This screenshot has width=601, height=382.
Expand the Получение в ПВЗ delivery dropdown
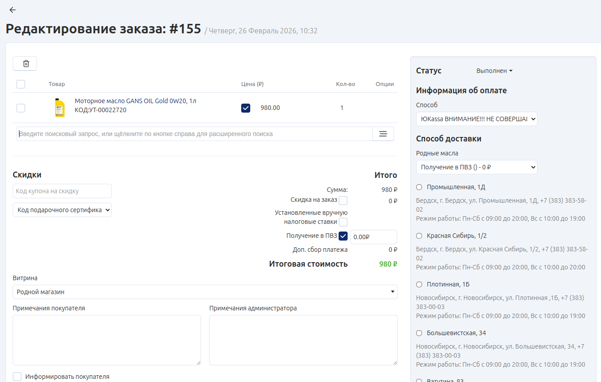click(477, 167)
